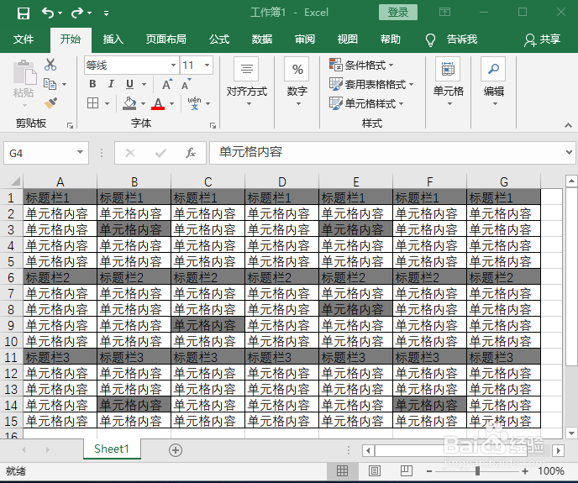Launch the 剪贴板 clipboard dialog launcher
The image size is (578, 483).
click(x=70, y=126)
